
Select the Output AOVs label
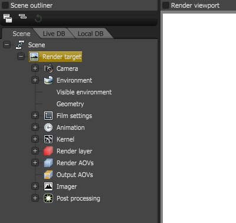coord(75,175)
